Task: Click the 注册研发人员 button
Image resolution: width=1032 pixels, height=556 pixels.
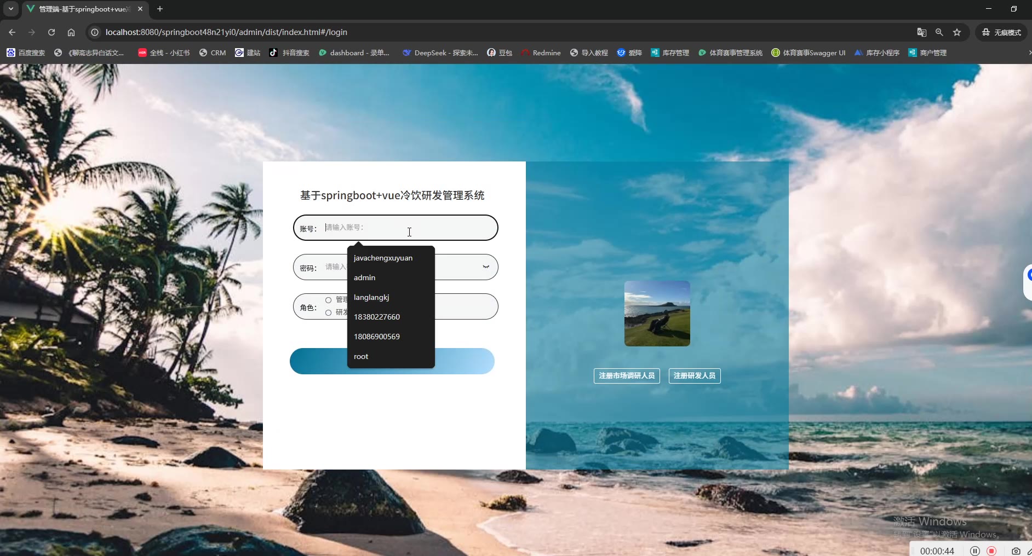Action: (694, 376)
